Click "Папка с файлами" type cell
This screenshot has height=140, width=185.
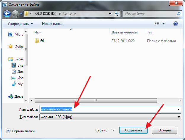pos(161,41)
